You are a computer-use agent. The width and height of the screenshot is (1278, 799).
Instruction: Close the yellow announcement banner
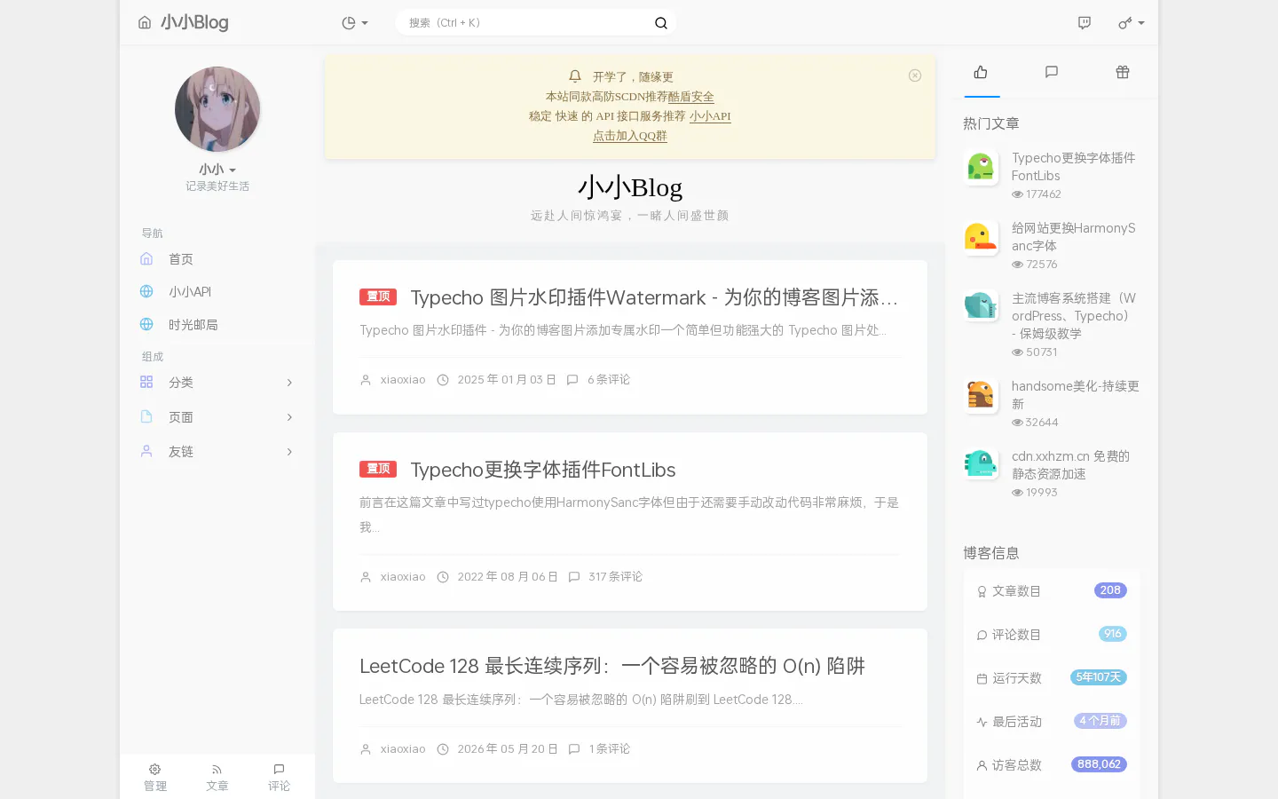click(x=915, y=75)
